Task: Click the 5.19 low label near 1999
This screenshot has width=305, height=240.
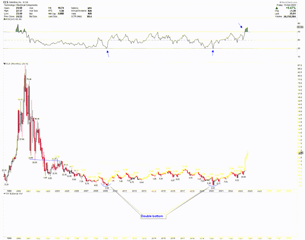Action: (x=6, y=184)
